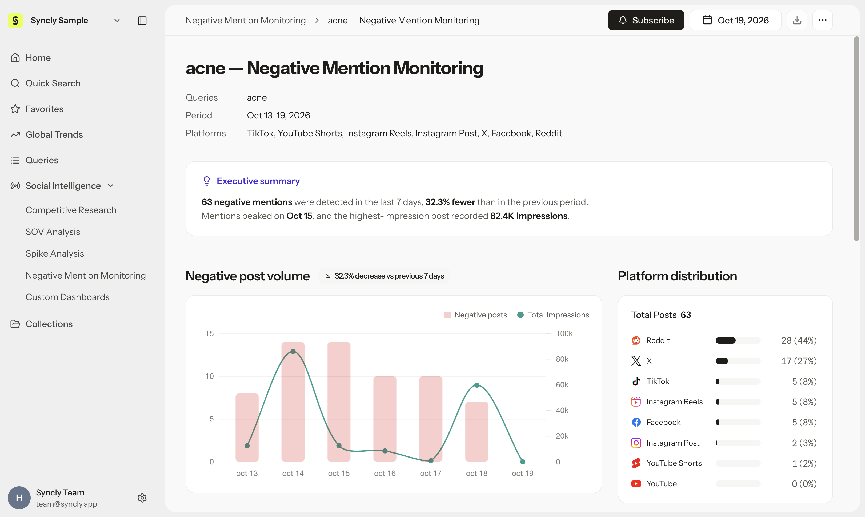
Task: Click the Instagram Post icon
Action: (636, 443)
